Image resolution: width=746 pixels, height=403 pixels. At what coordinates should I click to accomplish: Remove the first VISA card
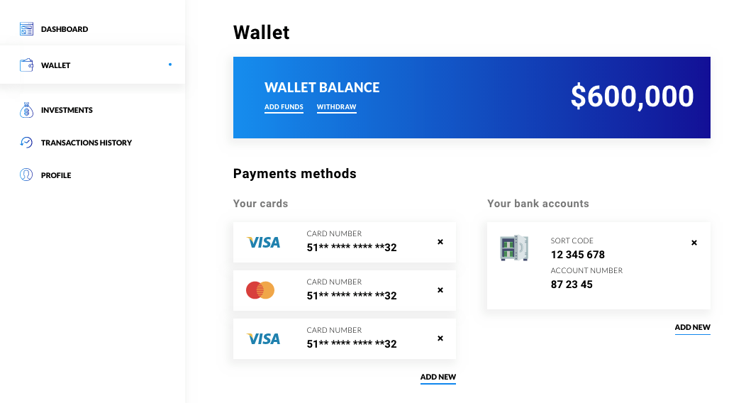coord(440,242)
